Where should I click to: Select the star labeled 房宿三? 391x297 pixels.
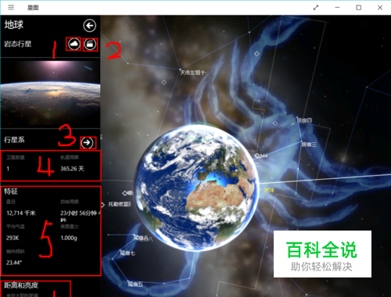(x=309, y=144)
